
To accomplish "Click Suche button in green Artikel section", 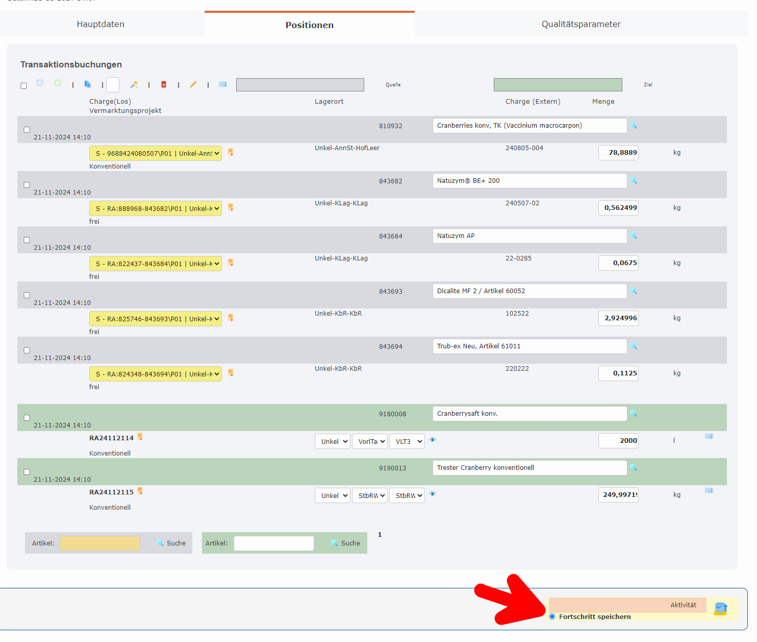I will pyautogui.click(x=346, y=543).
